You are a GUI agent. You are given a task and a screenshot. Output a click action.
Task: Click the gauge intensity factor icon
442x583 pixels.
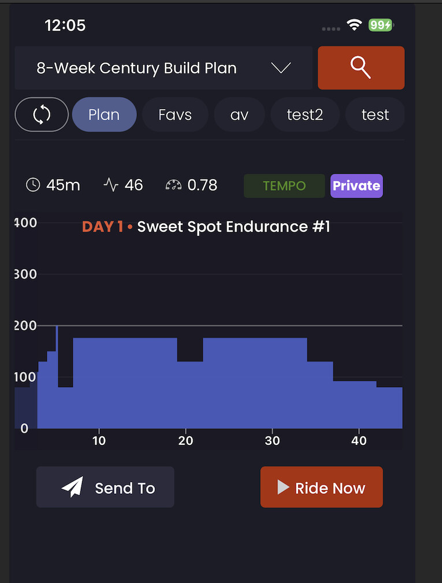pyautogui.click(x=173, y=185)
